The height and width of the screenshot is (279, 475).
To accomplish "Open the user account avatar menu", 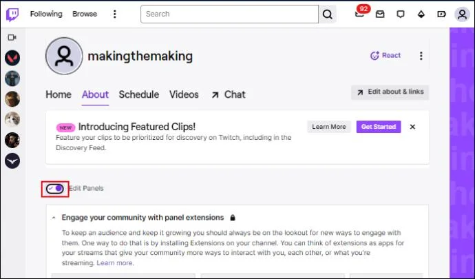I will tap(462, 14).
